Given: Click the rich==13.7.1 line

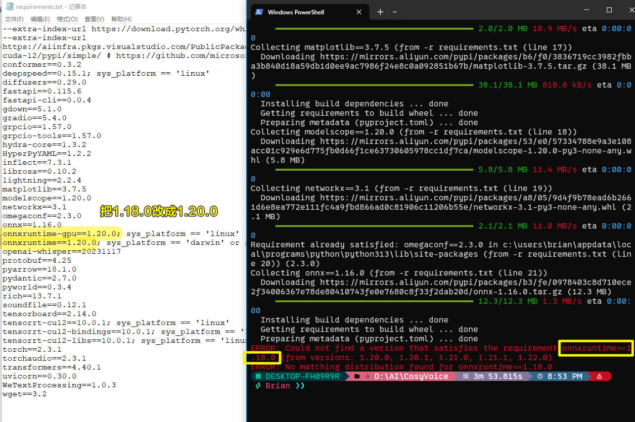Looking at the screenshot, I should [32, 296].
